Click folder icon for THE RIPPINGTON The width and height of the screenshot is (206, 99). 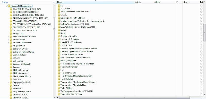(59, 73)
